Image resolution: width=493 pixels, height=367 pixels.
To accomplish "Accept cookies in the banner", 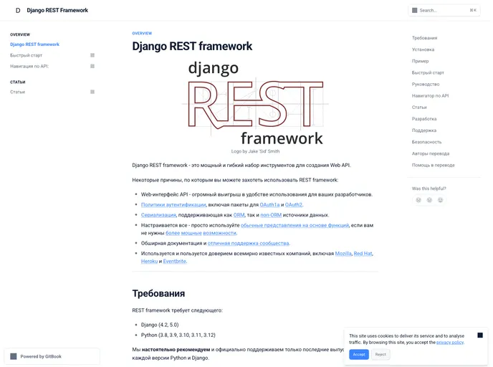I will point(359,354).
